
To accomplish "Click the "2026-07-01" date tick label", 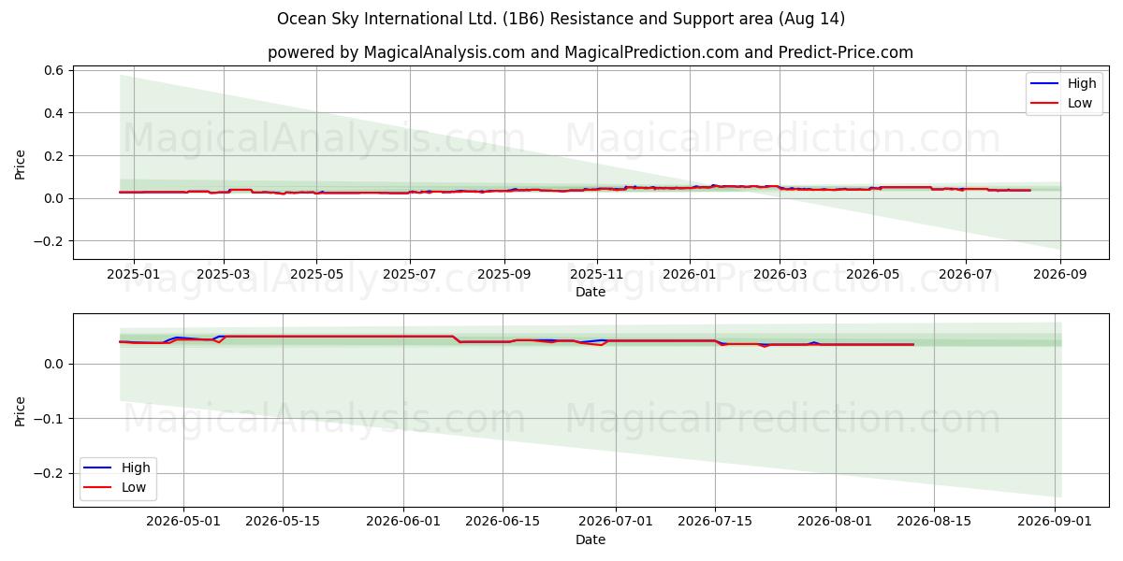I will coord(616,522).
